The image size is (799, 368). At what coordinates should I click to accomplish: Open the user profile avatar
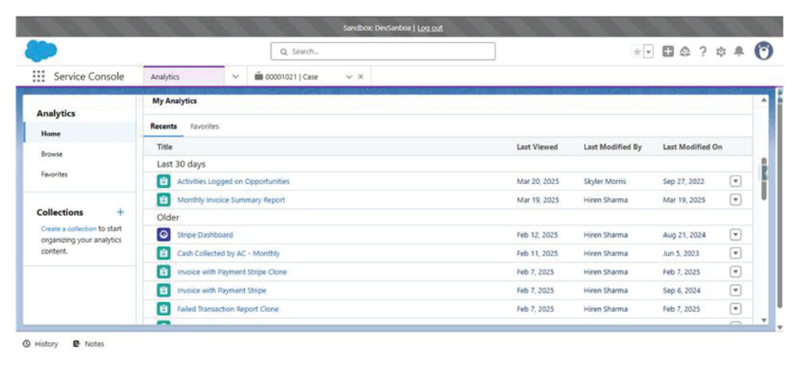pyautogui.click(x=764, y=51)
